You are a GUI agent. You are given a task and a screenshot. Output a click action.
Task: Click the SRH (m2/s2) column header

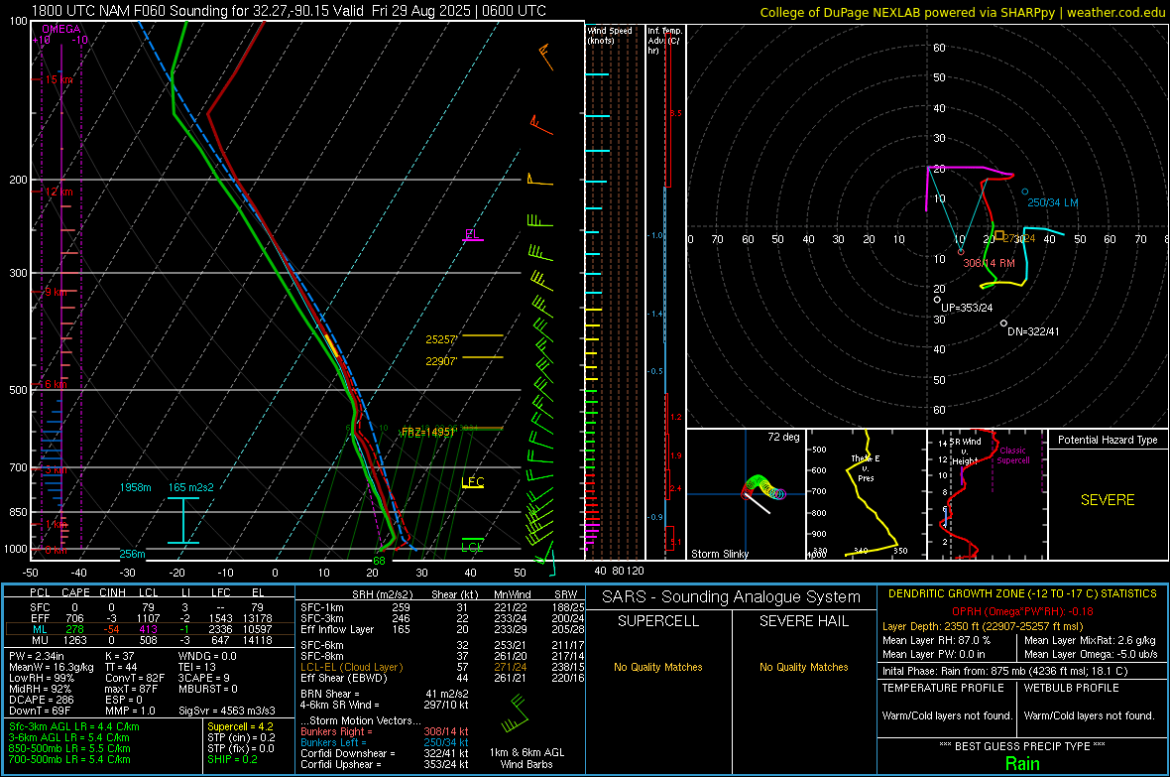tap(382, 594)
